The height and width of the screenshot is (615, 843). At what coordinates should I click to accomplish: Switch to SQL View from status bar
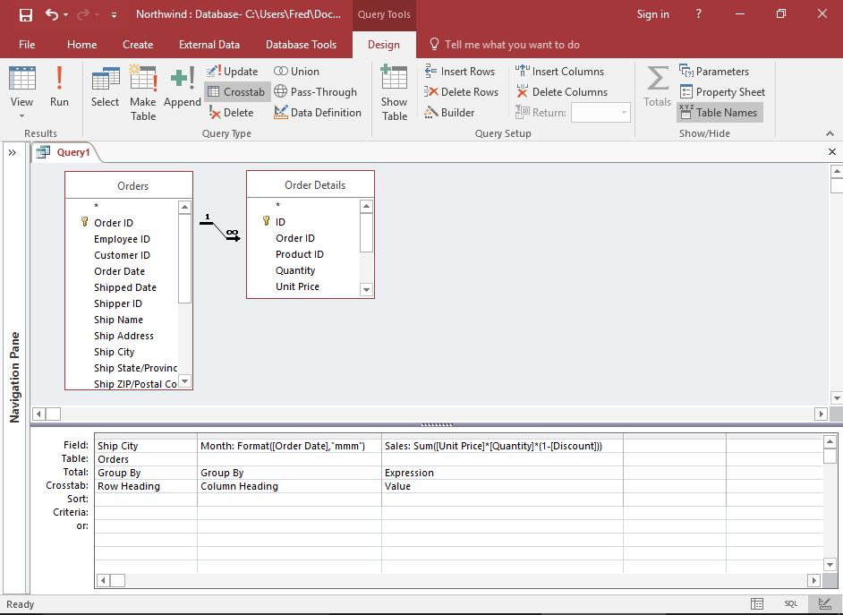791,604
